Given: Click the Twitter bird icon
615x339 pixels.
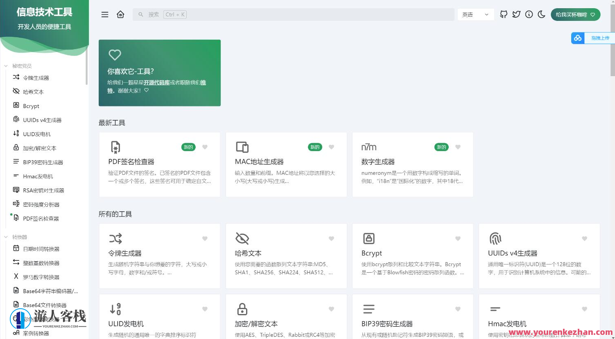Looking at the screenshot, I should click(516, 14).
